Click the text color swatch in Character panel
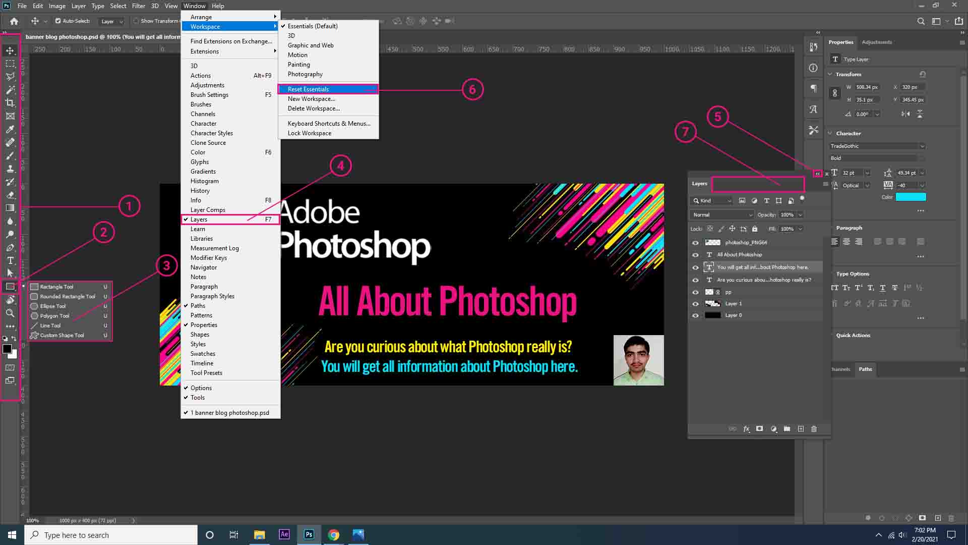This screenshot has width=968, height=545. (911, 197)
